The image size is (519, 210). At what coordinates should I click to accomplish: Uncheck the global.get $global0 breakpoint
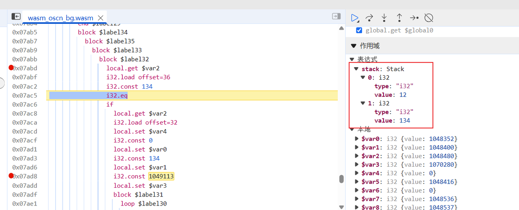click(x=359, y=30)
